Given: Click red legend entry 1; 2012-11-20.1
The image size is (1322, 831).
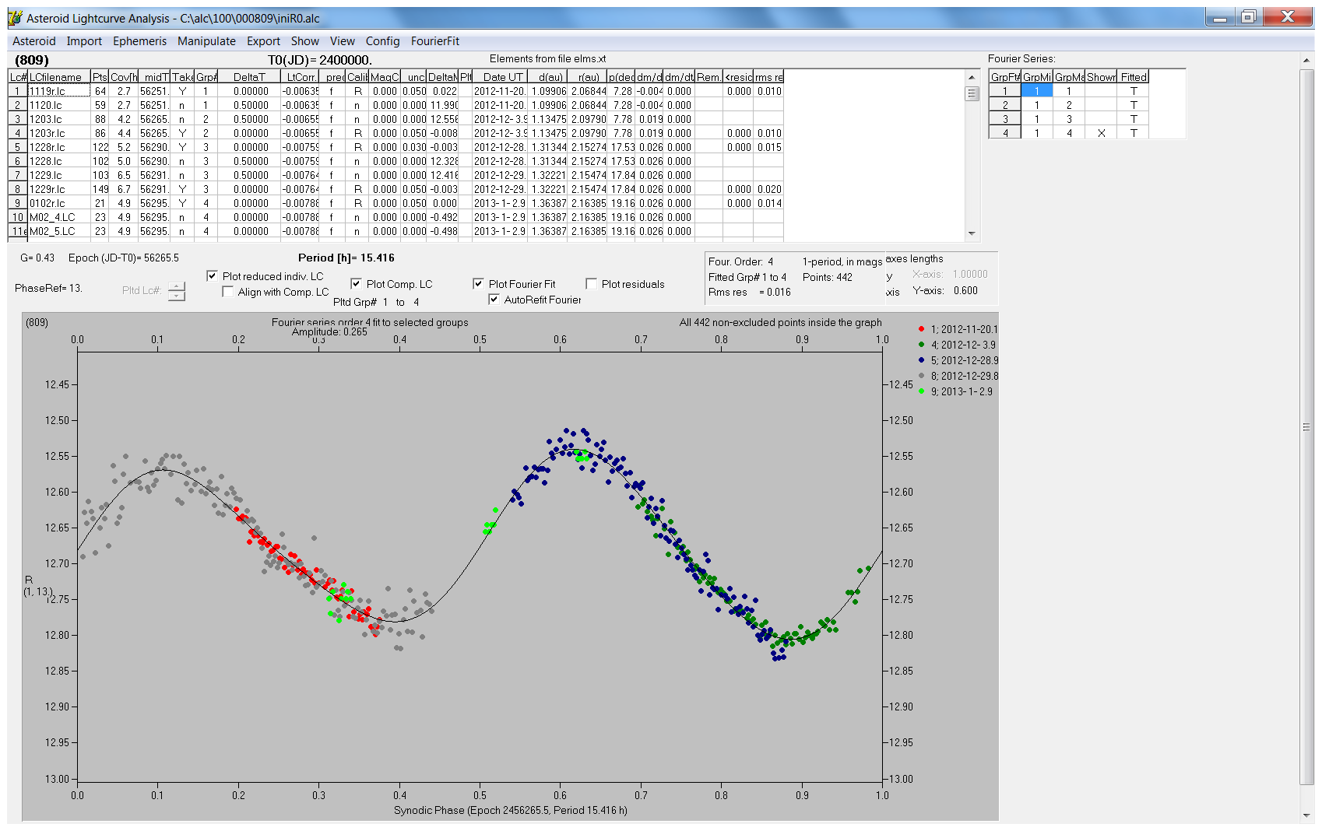Looking at the screenshot, I should click(x=958, y=329).
